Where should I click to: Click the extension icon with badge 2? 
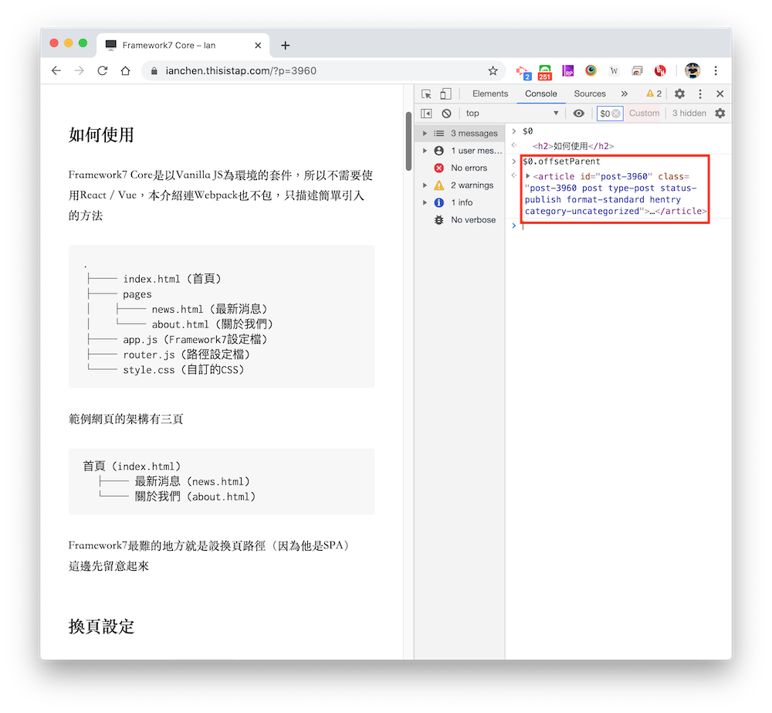click(523, 72)
